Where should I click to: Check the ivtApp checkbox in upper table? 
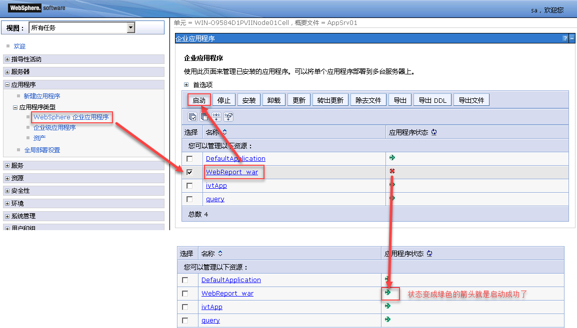[x=189, y=186]
